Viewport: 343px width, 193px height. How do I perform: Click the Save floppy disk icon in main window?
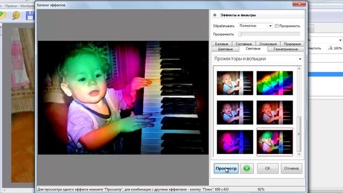tap(30, 16)
